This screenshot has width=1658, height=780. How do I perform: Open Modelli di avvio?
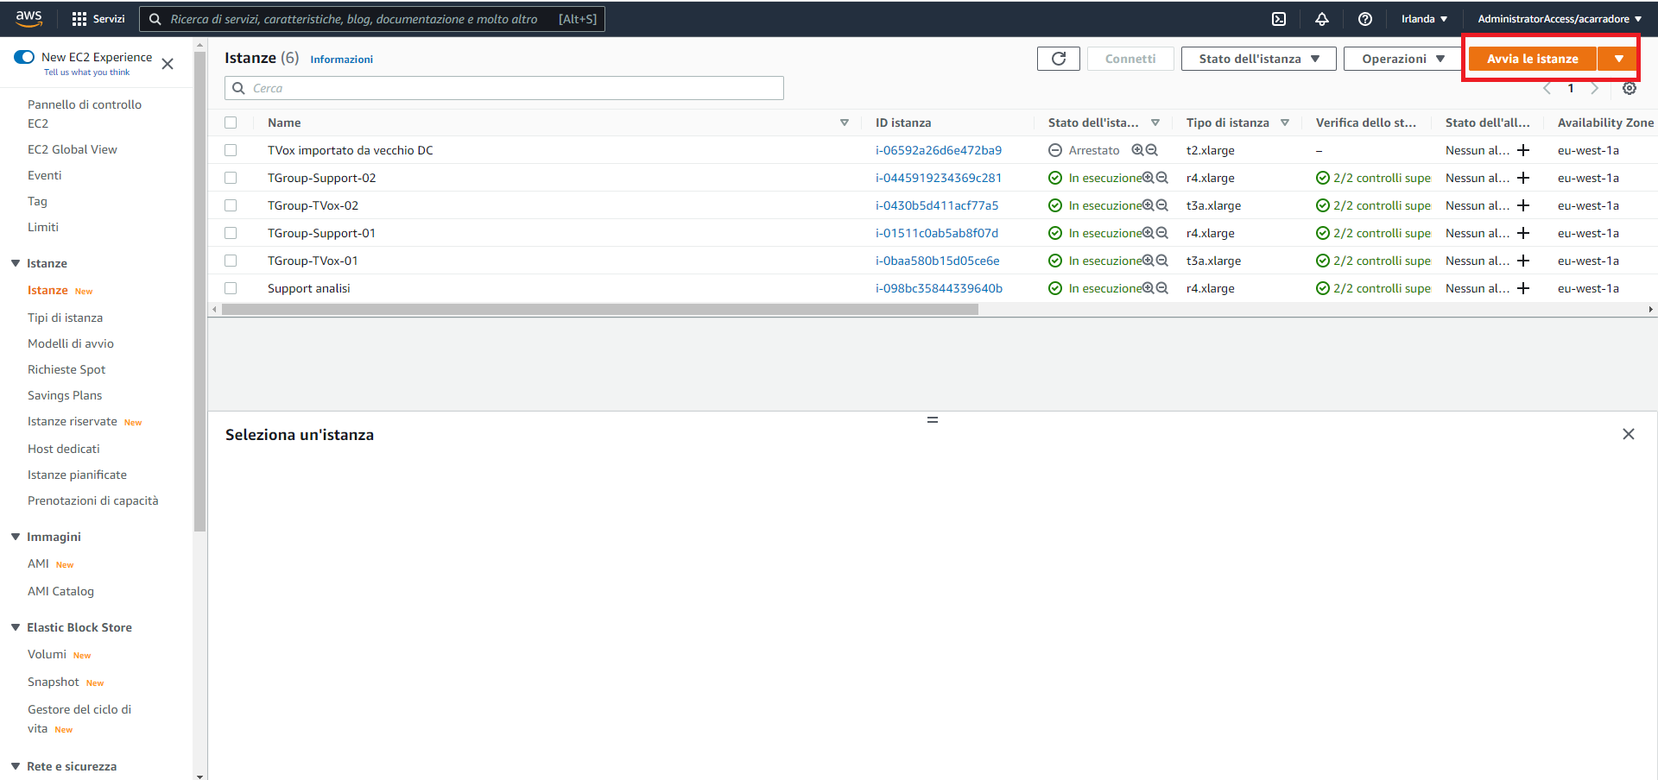71,343
